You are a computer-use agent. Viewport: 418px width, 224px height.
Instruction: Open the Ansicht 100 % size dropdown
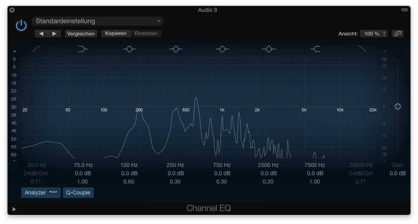pos(374,33)
